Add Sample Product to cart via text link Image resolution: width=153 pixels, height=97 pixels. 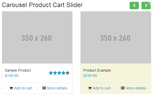(23, 88)
